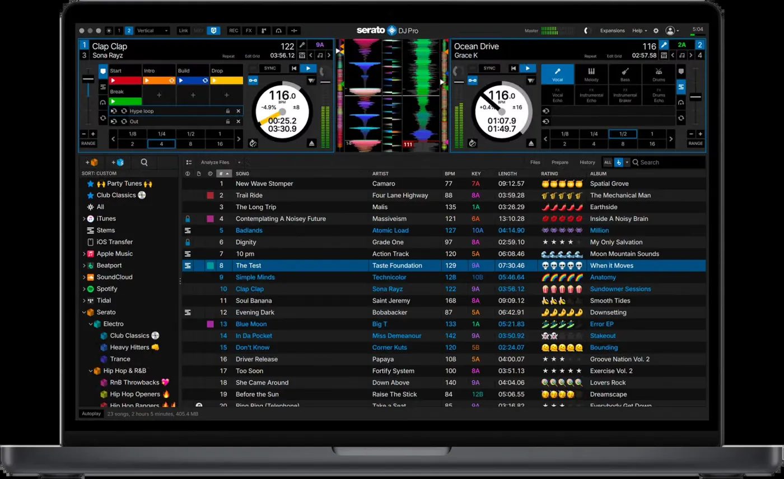Image resolution: width=784 pixels, height=479 pixels.
Task: Remove the Hype loop saved loop
Action: coord(238,111)
